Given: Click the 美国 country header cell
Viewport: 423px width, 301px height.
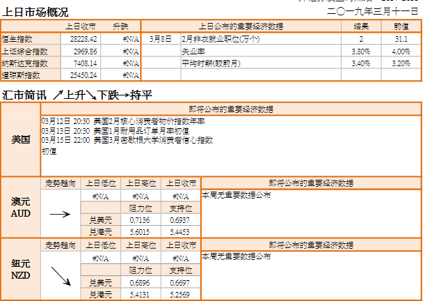Looking at the screenshot, I should tap(20, 139).
